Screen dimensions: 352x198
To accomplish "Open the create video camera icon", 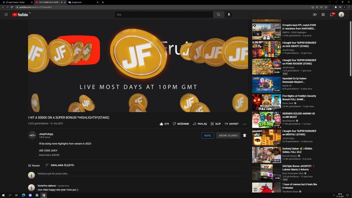I will click(x=315, y=14).
